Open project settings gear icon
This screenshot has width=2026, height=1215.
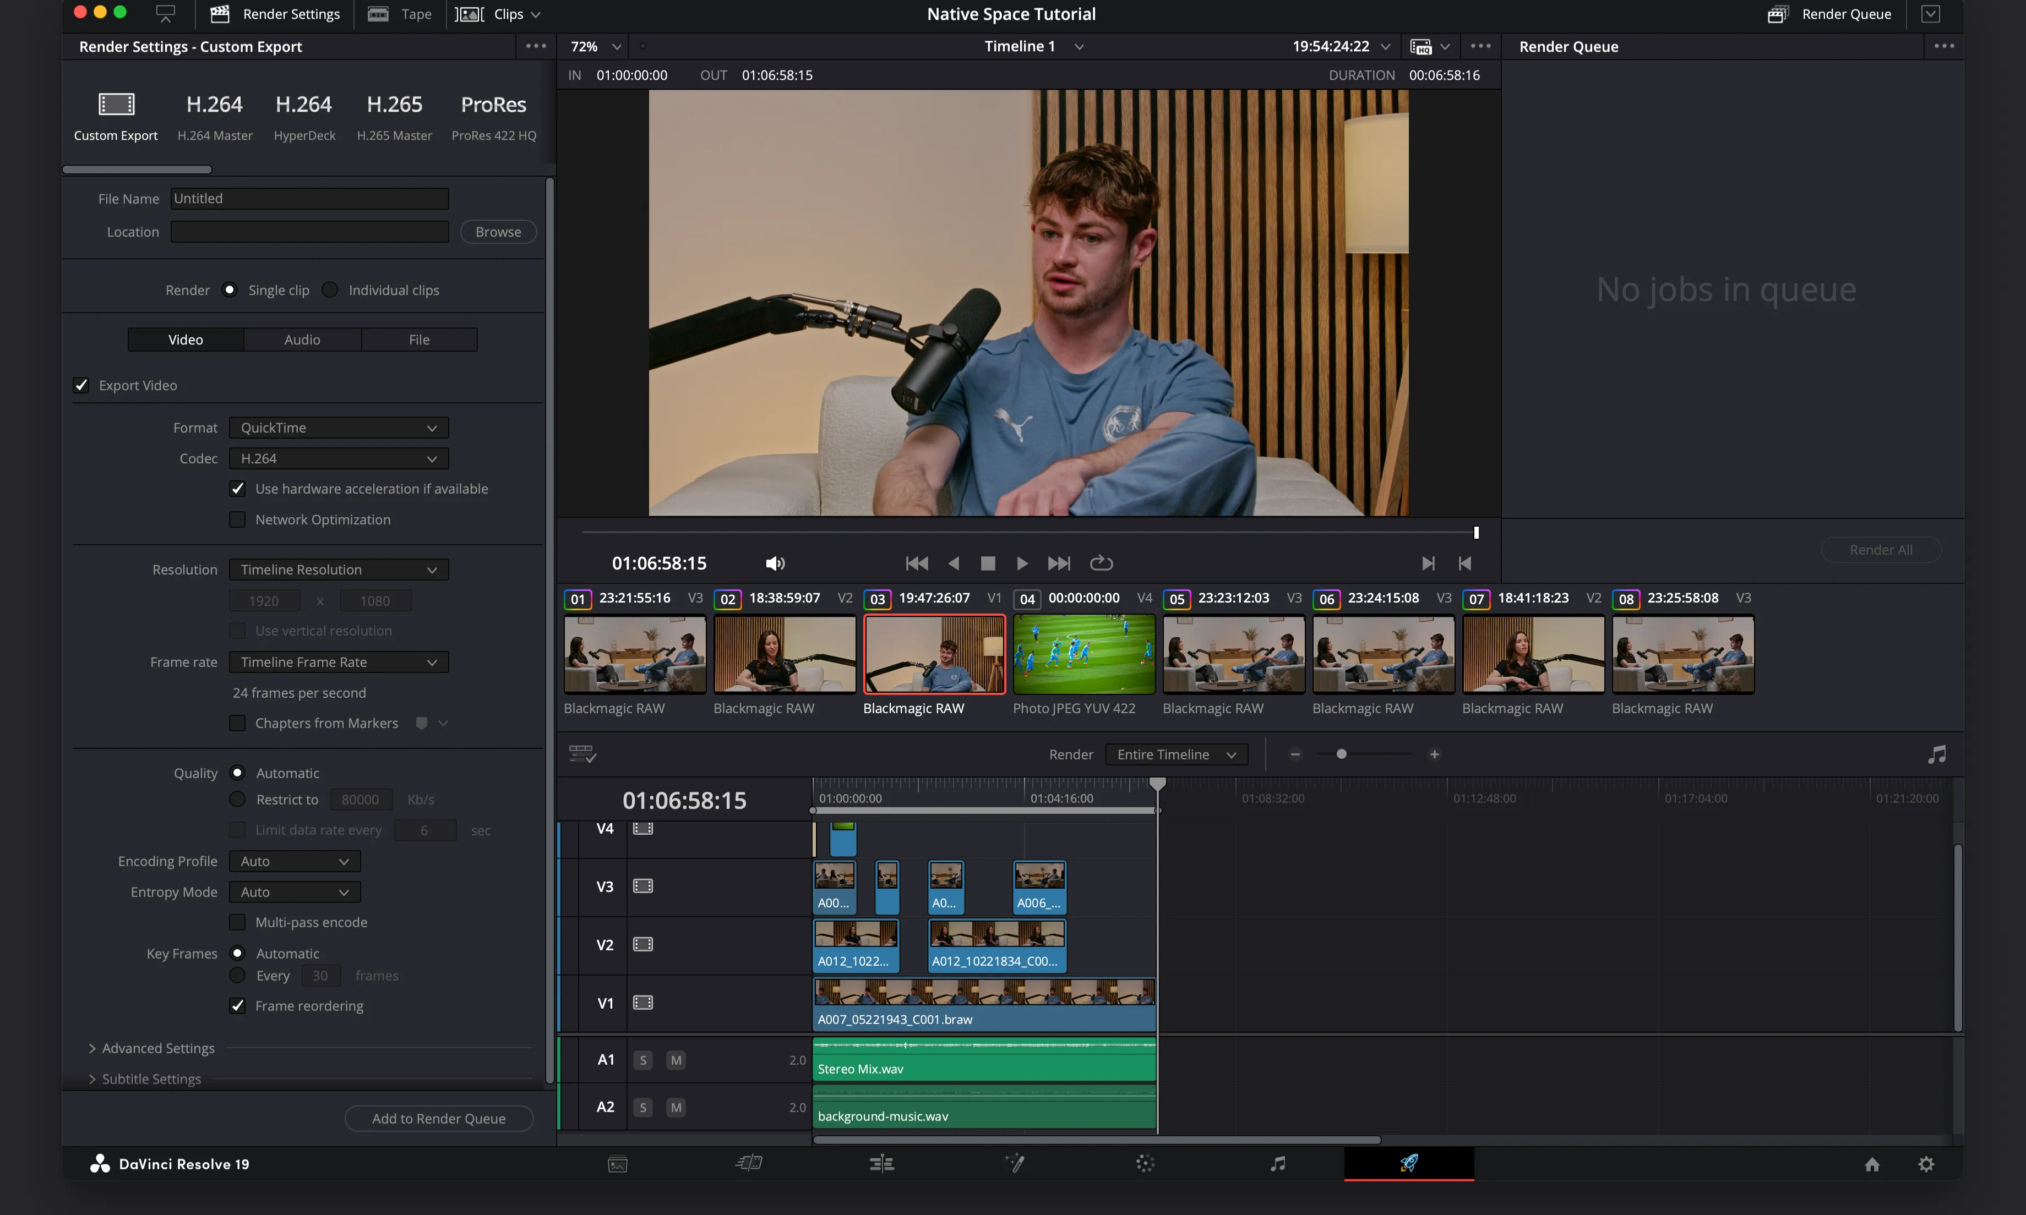(1926, 1164)
